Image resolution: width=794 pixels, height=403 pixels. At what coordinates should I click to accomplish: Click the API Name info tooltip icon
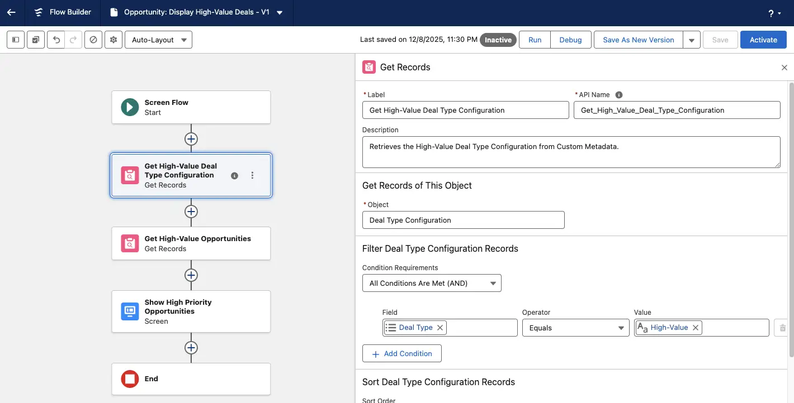tap(619, 95)
